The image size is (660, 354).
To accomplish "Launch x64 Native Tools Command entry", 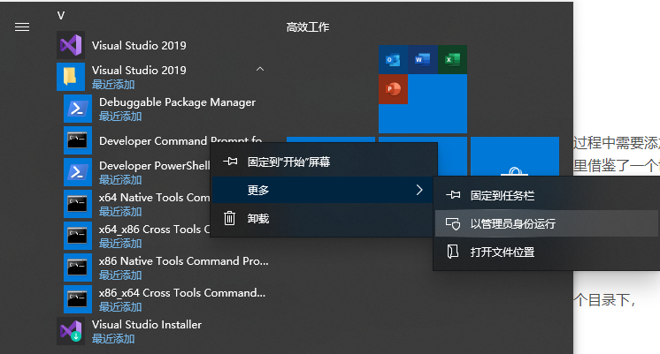I will click(155, 198).
